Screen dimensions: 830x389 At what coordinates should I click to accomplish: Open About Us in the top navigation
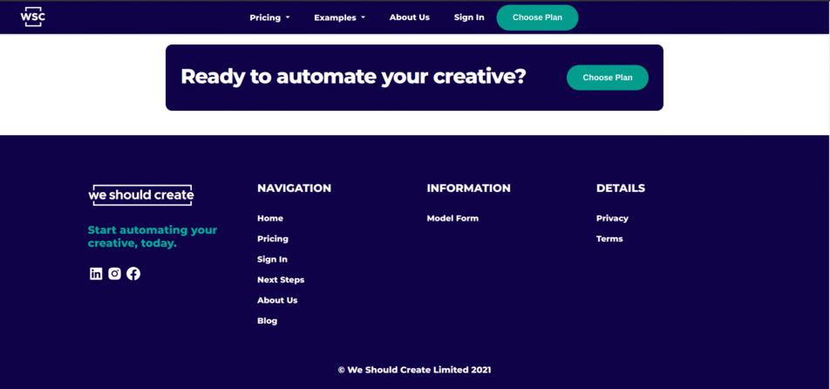pyautogui.click(x=410, y=17)
